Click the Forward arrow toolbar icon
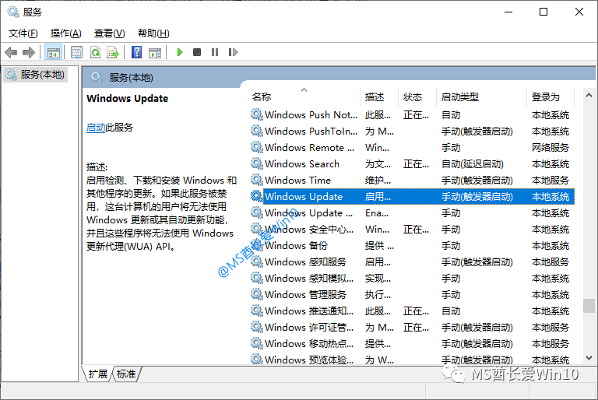Image resolution: width=598 pixels, height=400 pixels. point(29,52)
